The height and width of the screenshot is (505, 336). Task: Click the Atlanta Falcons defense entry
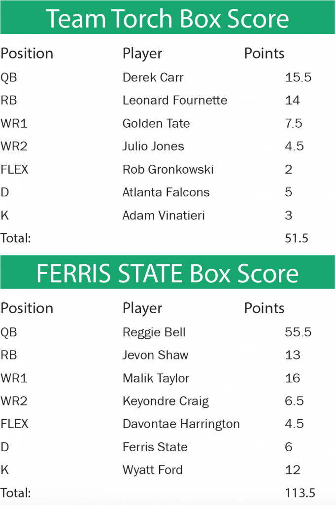166,192
